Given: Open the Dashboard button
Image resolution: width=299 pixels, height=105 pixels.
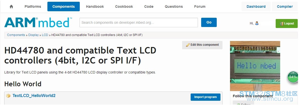Looking at the screenshot, I should point(256,6).
